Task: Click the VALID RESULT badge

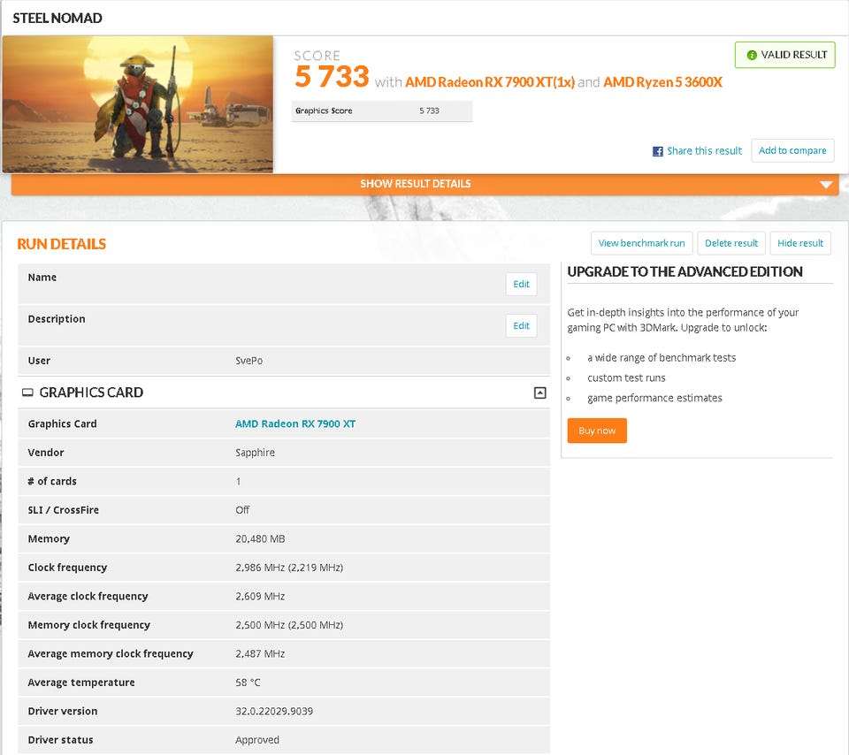Action: (x=784, y=55)
